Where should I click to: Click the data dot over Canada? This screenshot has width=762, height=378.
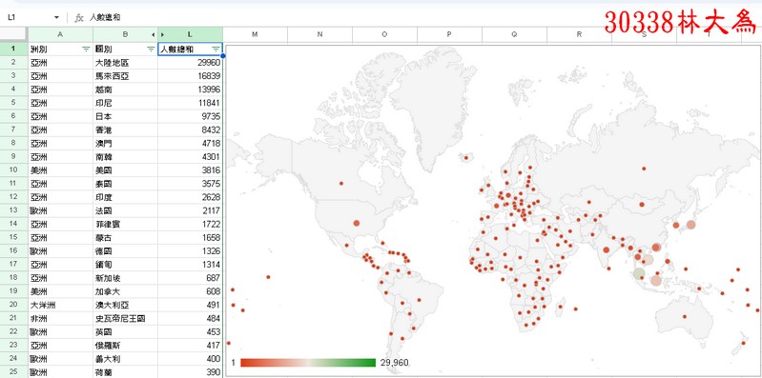[341, 184]
